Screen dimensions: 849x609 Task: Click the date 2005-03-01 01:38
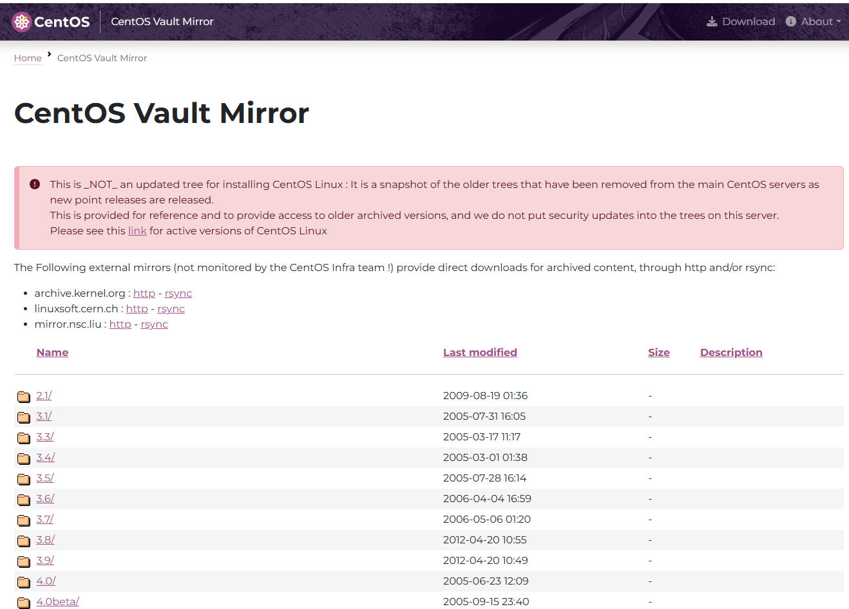pyautogui.click(x=485, y=457)
